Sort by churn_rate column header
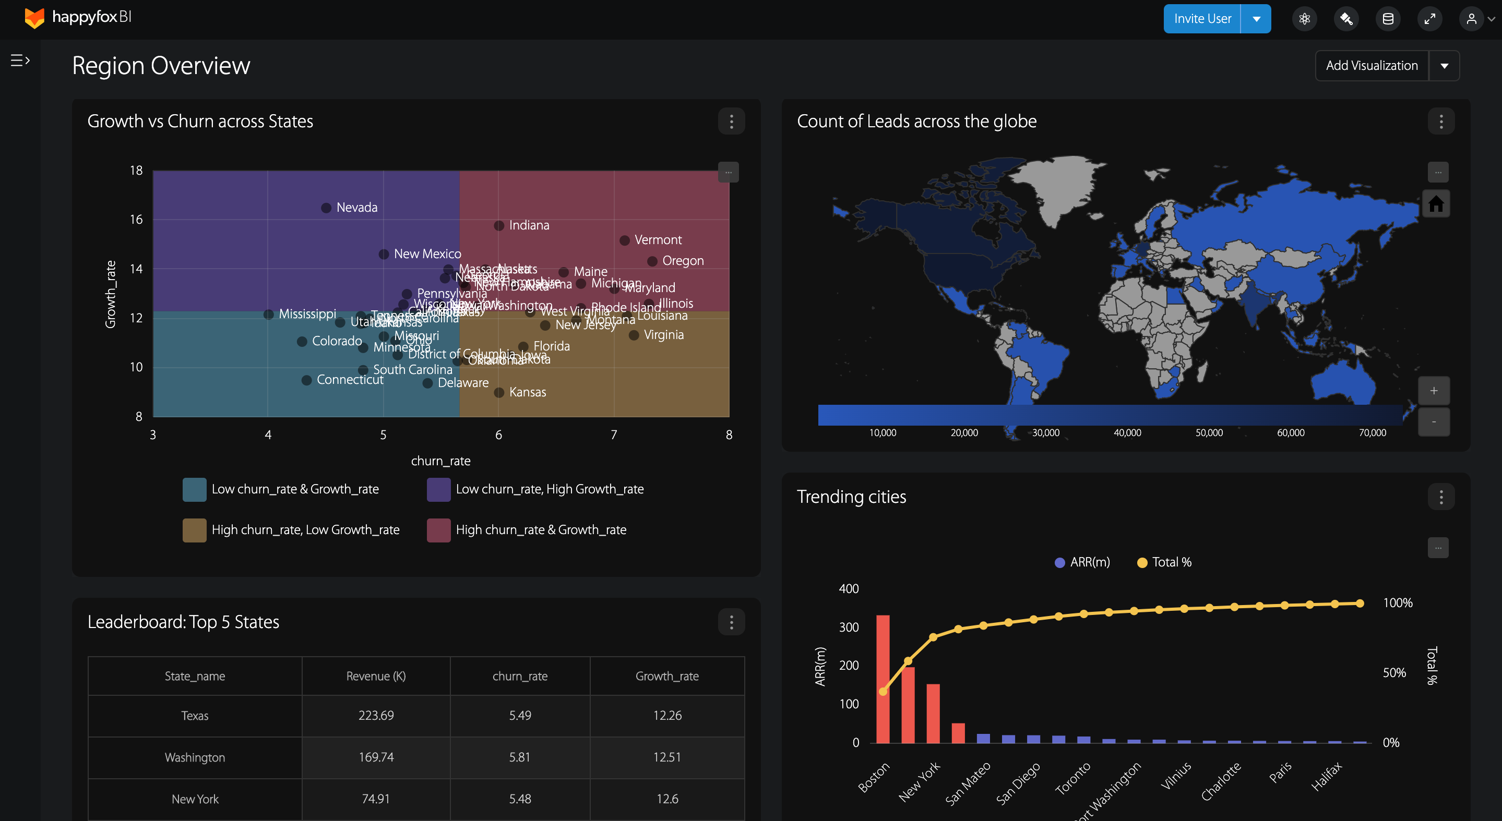The height and width of the screenshot is (821, 1502). pos(520,676)
